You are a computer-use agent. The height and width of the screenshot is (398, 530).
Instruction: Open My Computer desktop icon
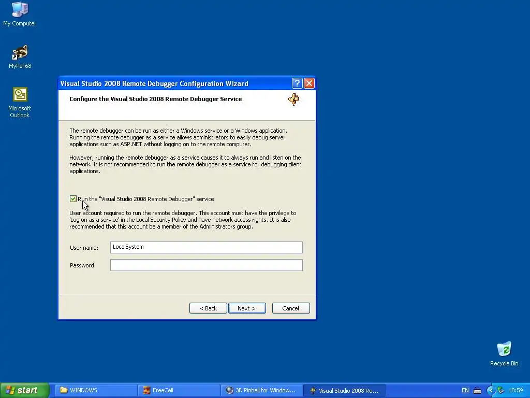[20, 13]
